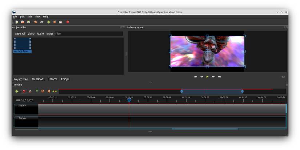The height and width of the screenshot is (150, 300).
Task: Click the 00:09:20 ruler mark
Action: click(205, 97)
